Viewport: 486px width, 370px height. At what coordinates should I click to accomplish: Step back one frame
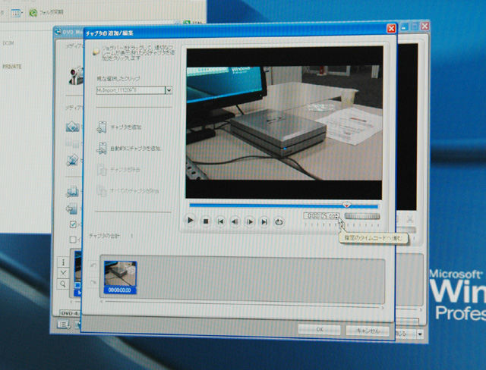(235, 221)
